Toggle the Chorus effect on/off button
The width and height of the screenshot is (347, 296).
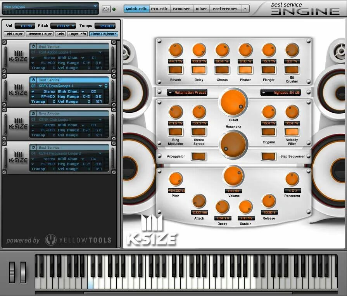click(222, 70)
